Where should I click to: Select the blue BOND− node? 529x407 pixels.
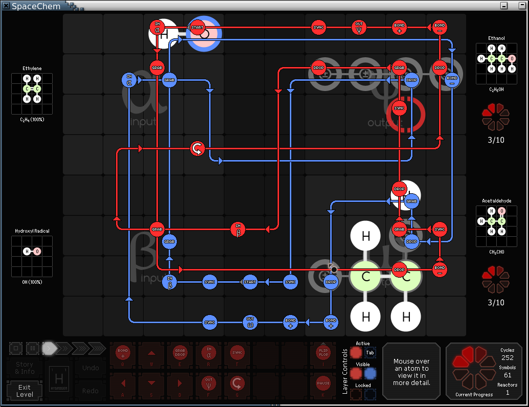pos(452,80)
